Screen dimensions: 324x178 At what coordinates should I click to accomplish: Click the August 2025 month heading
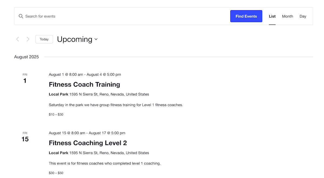pos(26,57)
